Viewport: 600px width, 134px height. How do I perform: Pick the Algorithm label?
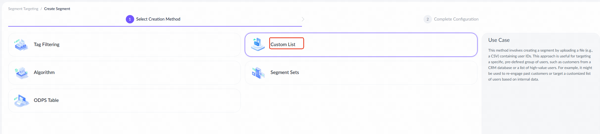pos(44,72)
